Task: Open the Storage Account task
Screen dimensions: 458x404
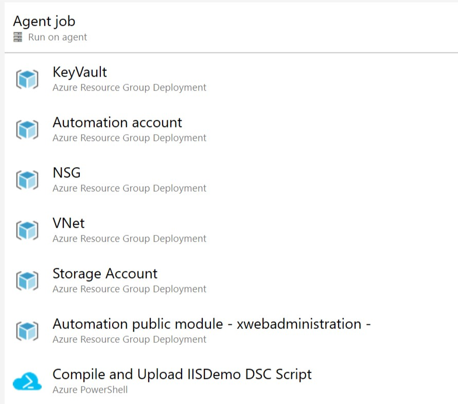Action: [105, 273]
